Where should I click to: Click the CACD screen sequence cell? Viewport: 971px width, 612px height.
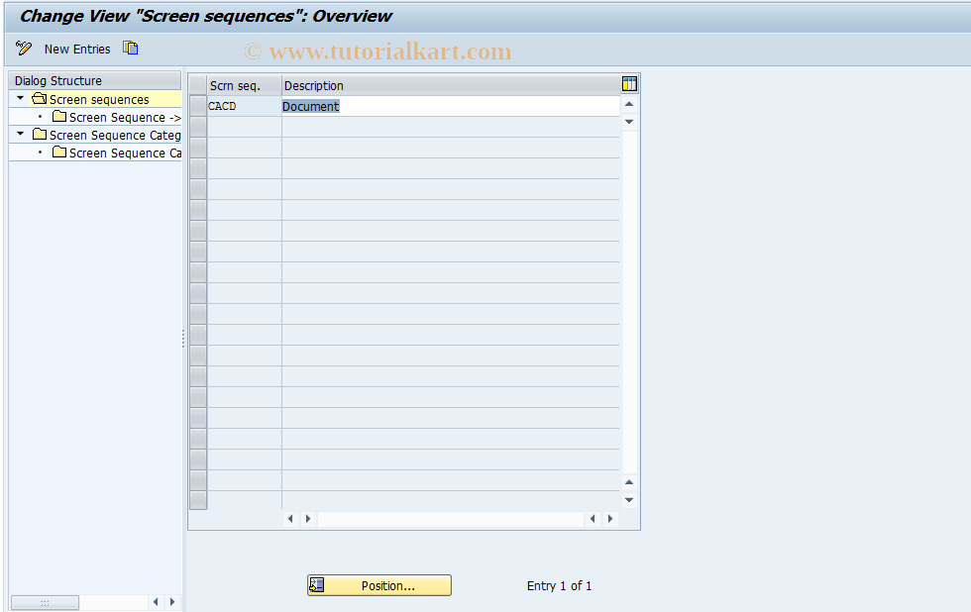(x=244, y=106)
